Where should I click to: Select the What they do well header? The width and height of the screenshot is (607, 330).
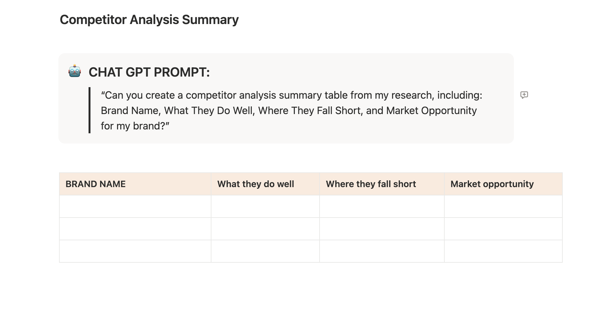(265, 184)
